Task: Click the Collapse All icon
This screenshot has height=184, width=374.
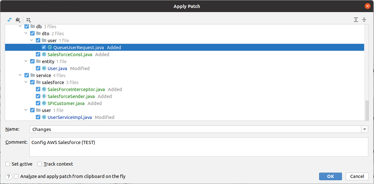Action: pos(364,20)
